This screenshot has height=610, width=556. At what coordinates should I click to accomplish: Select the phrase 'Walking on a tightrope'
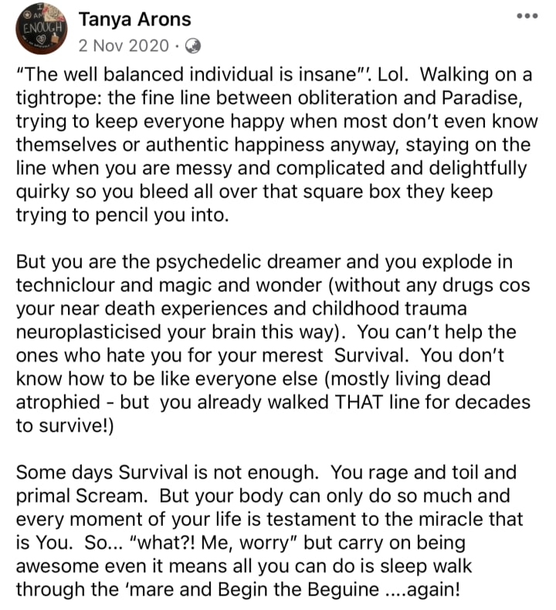[274, 86]
